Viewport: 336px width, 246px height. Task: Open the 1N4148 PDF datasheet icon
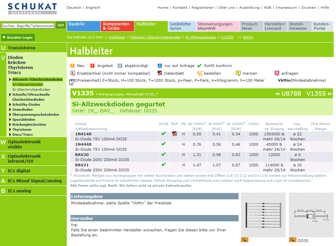(x=175, y=134)
